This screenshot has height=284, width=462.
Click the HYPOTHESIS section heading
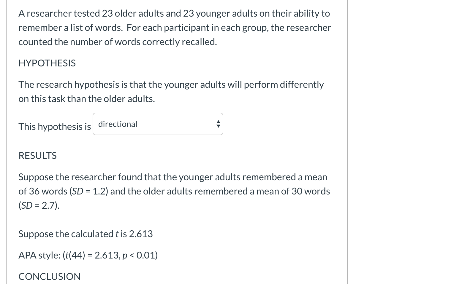(47, 63)
